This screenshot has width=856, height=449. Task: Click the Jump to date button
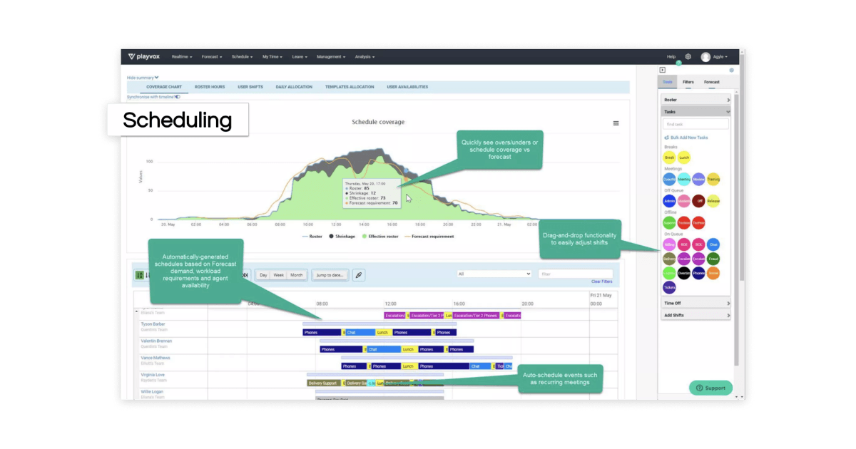[x=330, y=274]
